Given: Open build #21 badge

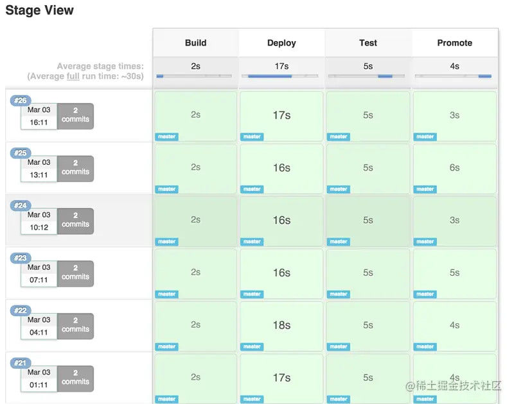Looking at the screenshot, I should coord(21,363).
